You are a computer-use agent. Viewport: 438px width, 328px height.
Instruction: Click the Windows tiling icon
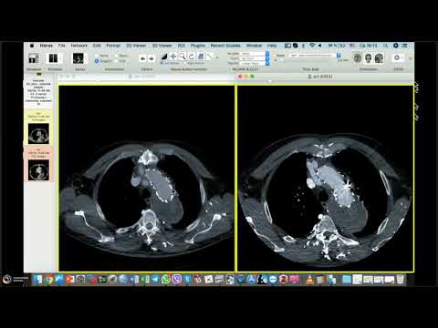coord(53,58)
